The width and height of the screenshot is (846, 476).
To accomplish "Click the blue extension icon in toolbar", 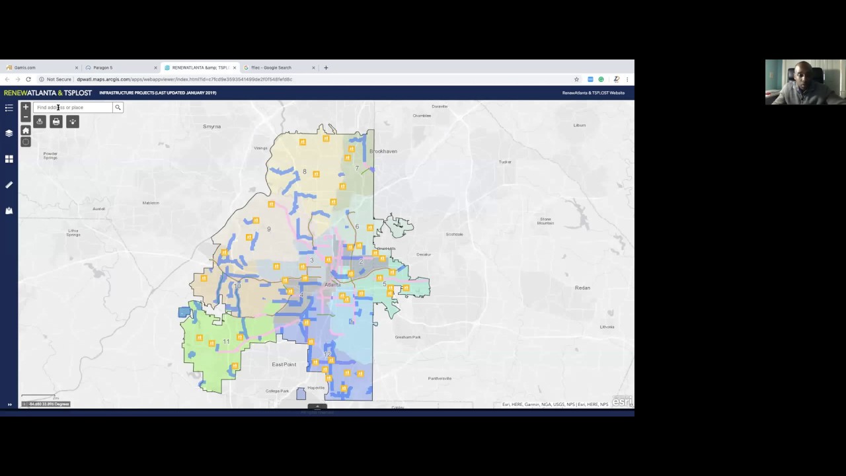I will point(590,79).
